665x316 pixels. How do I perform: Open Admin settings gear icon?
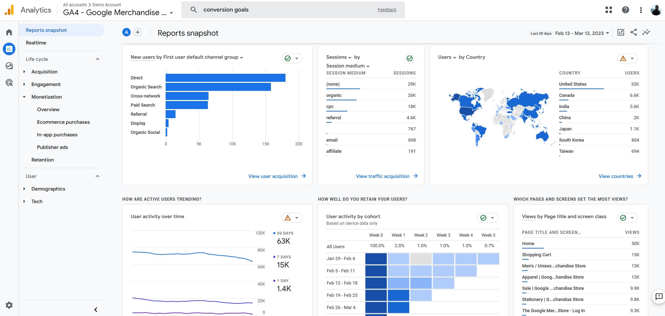(x=9, y=305)
